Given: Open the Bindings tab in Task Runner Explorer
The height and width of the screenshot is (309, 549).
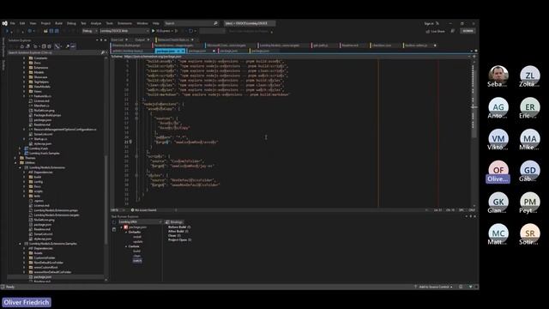Looking at the screenshot, I should coord(174,222).
